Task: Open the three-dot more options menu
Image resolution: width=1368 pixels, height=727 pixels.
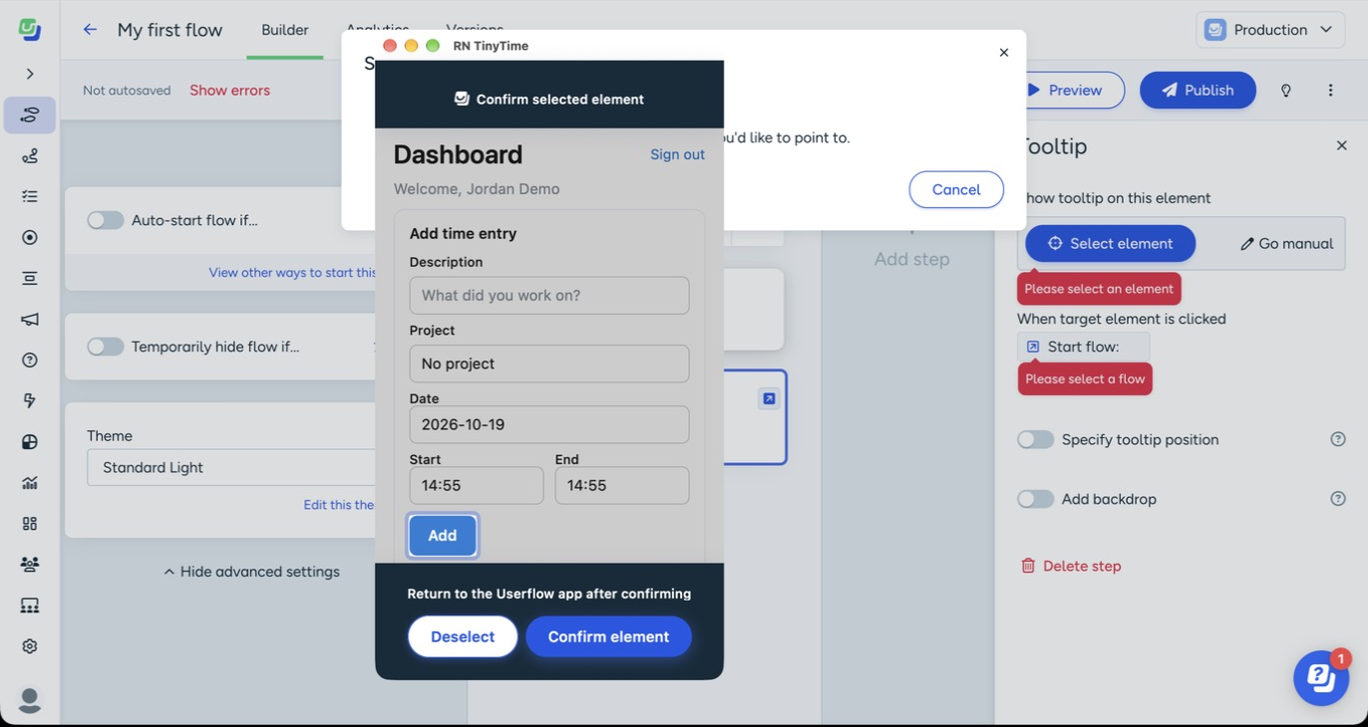Action: click(x=1330, y=90)
